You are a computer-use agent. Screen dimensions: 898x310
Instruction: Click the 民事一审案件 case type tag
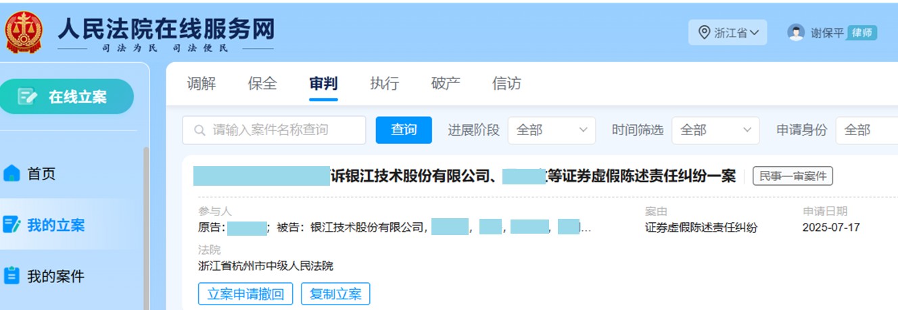793,176
